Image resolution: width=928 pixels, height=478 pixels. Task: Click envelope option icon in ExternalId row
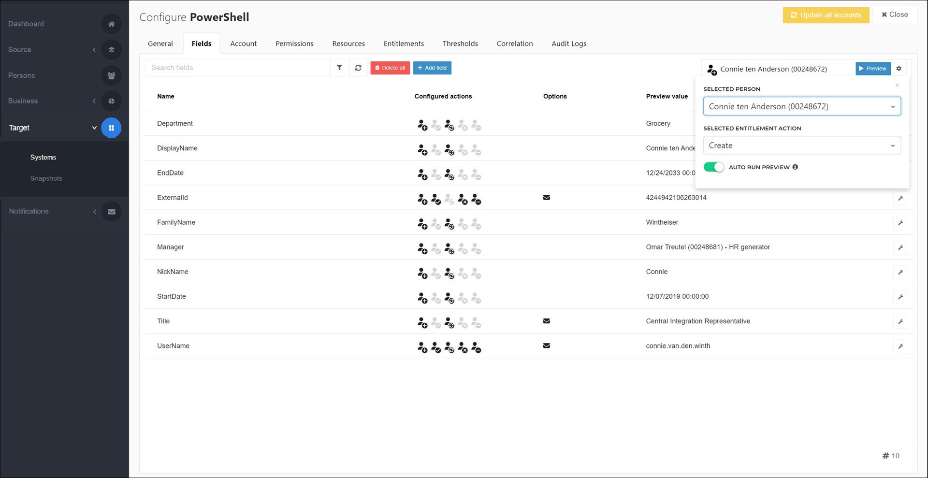click(547, 197)
